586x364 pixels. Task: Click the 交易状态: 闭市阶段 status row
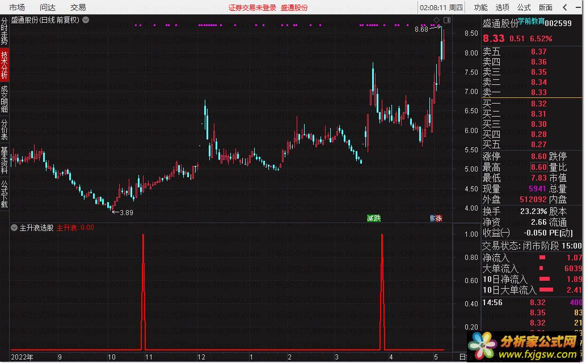[x=532, y=246]
